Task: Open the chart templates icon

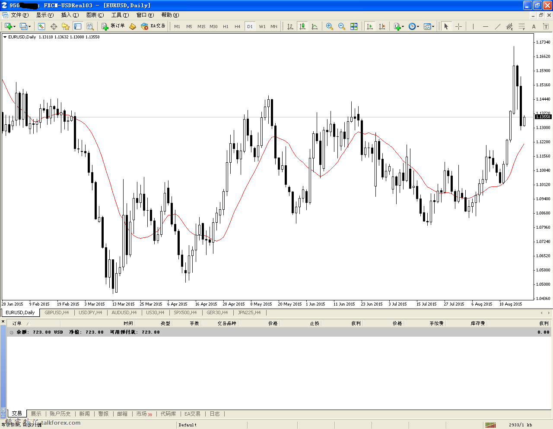Action: pyautogui.click(x=427, y=26)
